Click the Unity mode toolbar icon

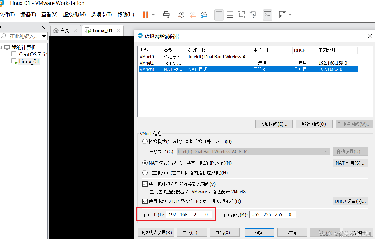(252, 15)
